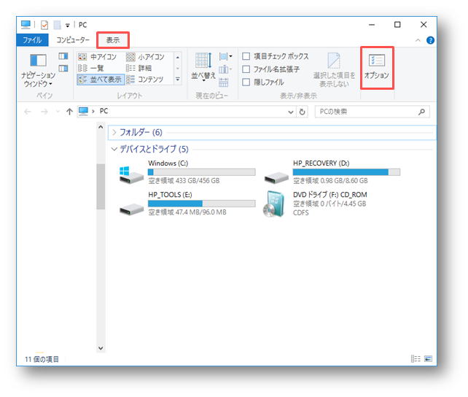Image resolution: width=468 pixels, height=397 pixels.
Task: Minimize the PC window
Action: [x=372, y=25]
